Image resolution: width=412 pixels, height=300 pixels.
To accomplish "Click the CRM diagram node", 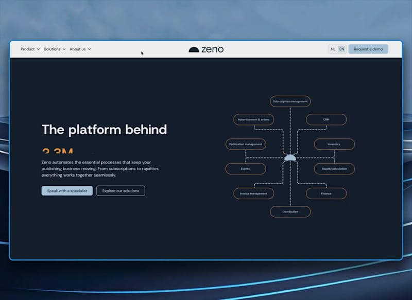I will (x=326, y=119).
